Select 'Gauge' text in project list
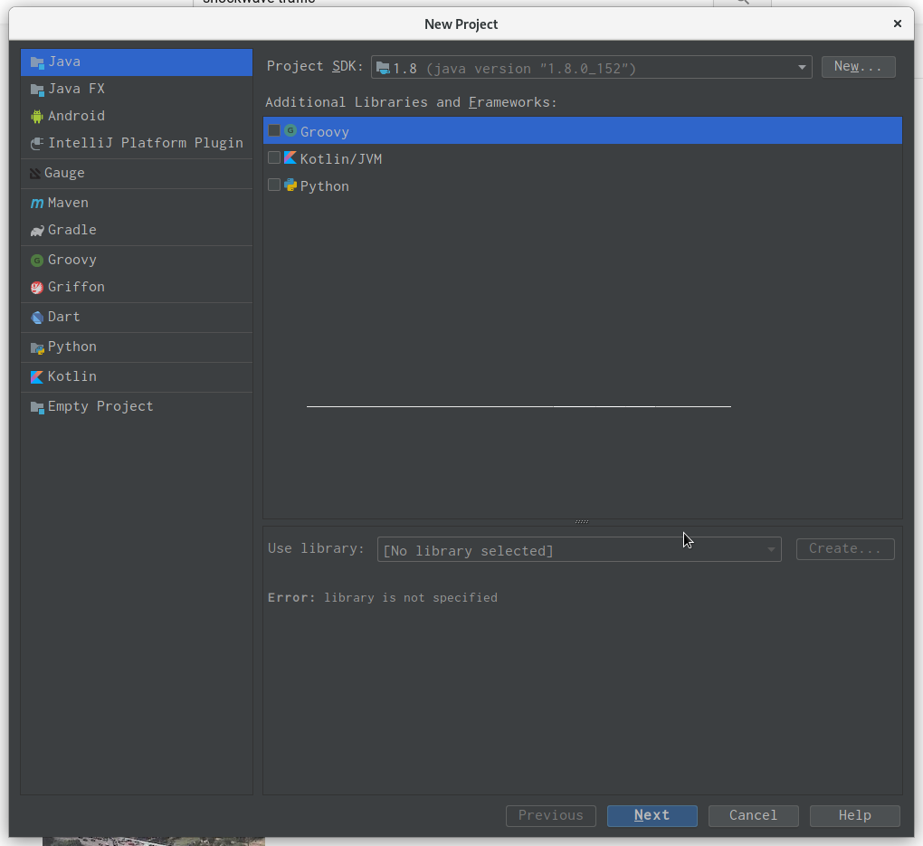Image resolution: width=923 pixels, height=846 pixels. 65,173
